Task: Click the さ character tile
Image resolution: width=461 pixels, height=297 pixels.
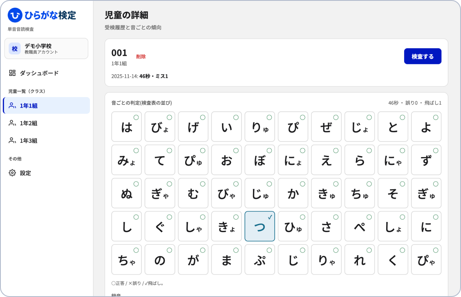Action: coord(327,226)
